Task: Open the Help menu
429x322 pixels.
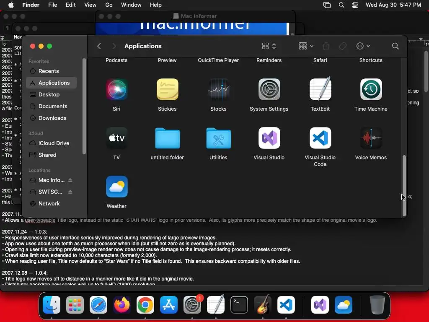Action: [156, 5]
